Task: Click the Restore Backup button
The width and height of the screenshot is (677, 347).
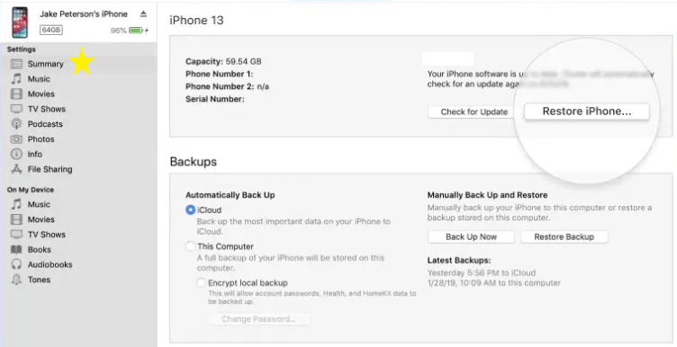Action: 564,236
